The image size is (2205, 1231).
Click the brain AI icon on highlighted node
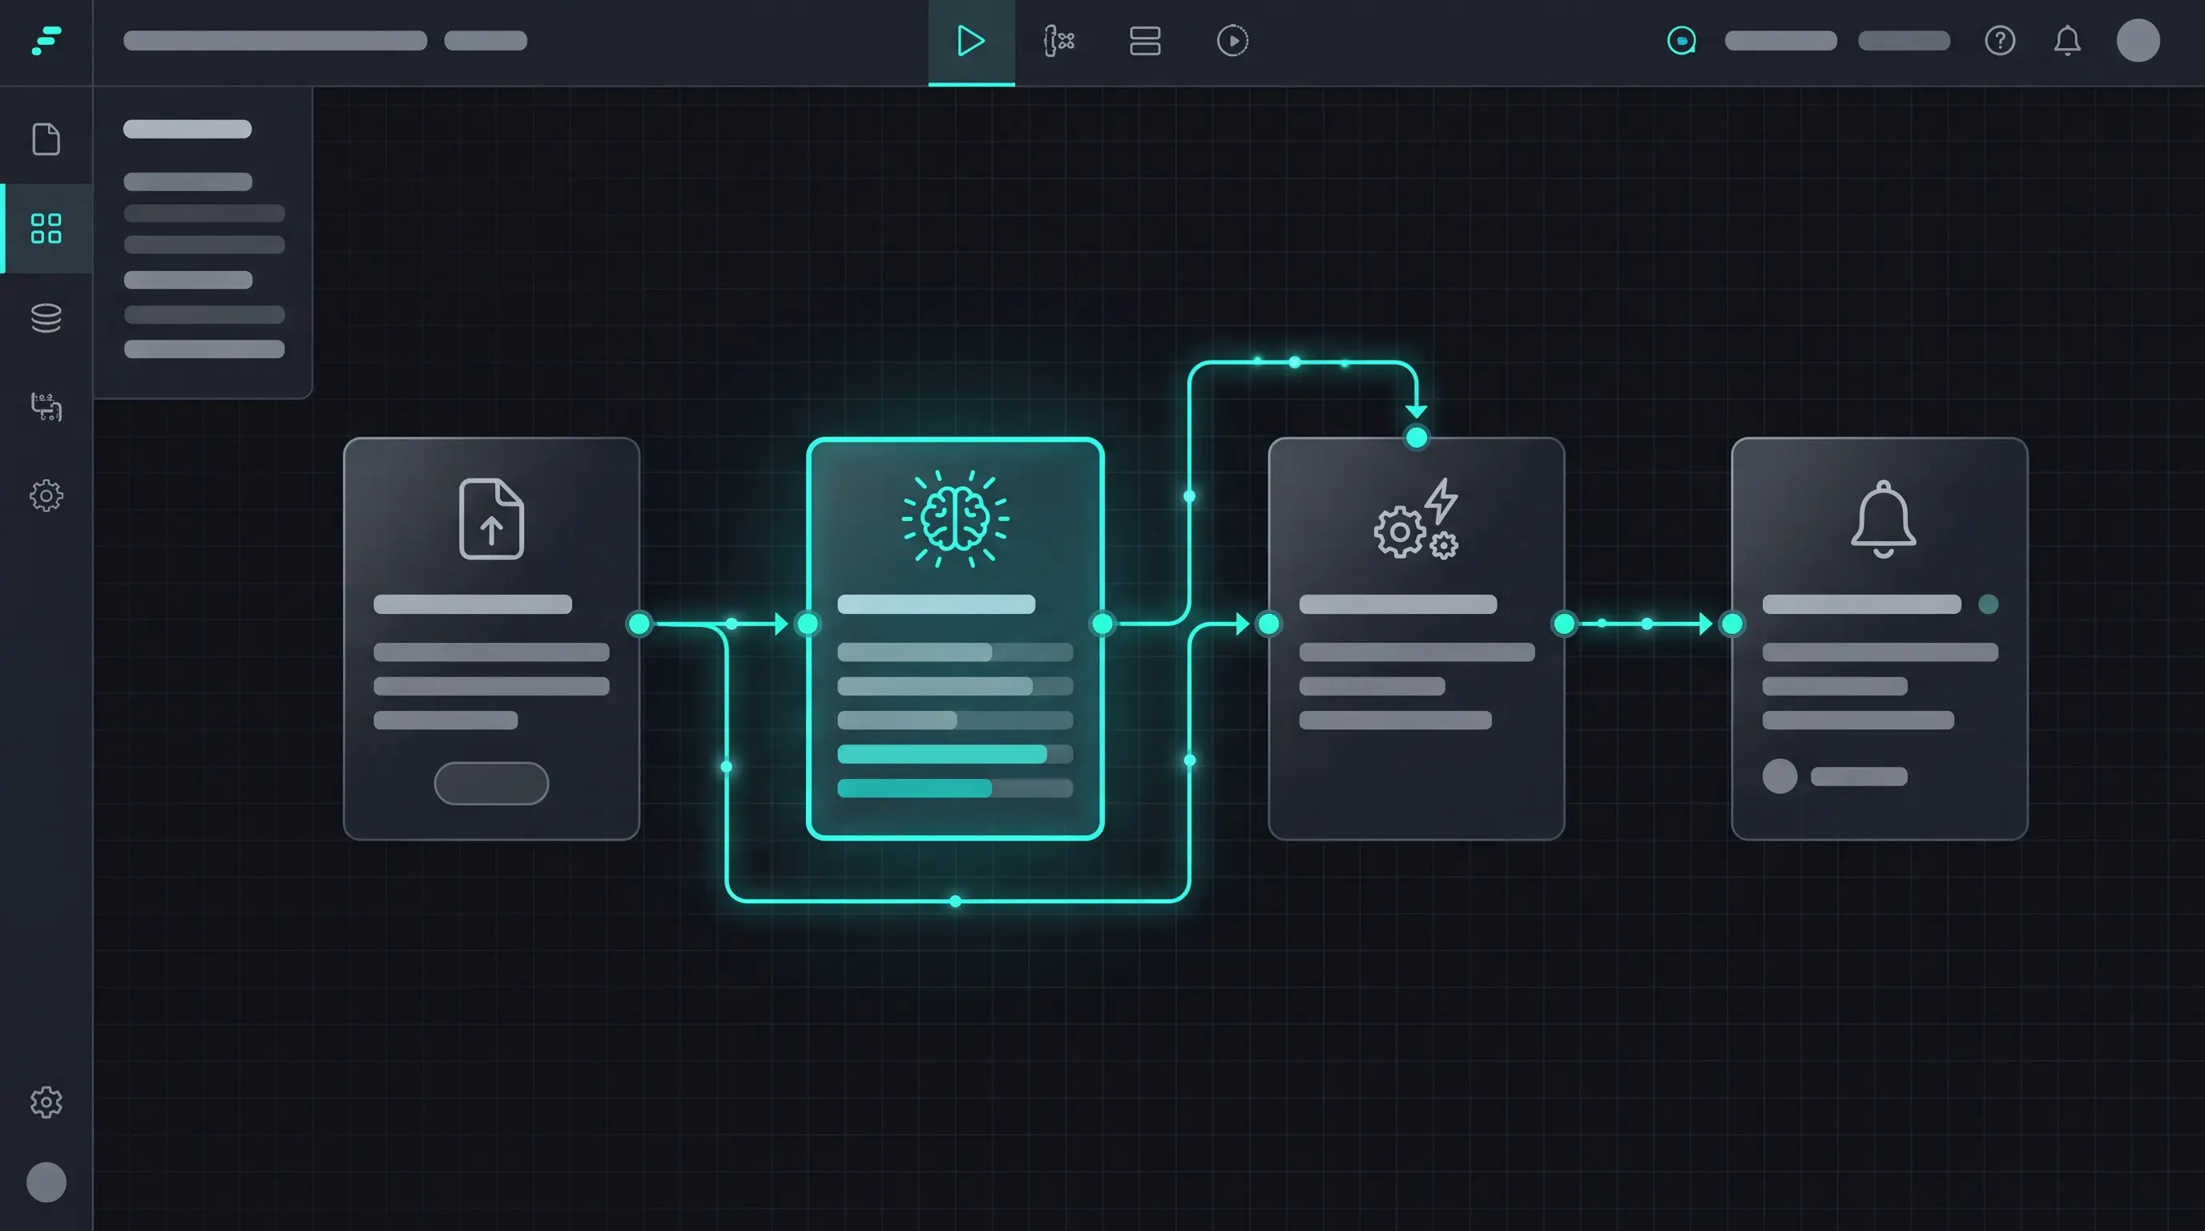click(955, 519)
